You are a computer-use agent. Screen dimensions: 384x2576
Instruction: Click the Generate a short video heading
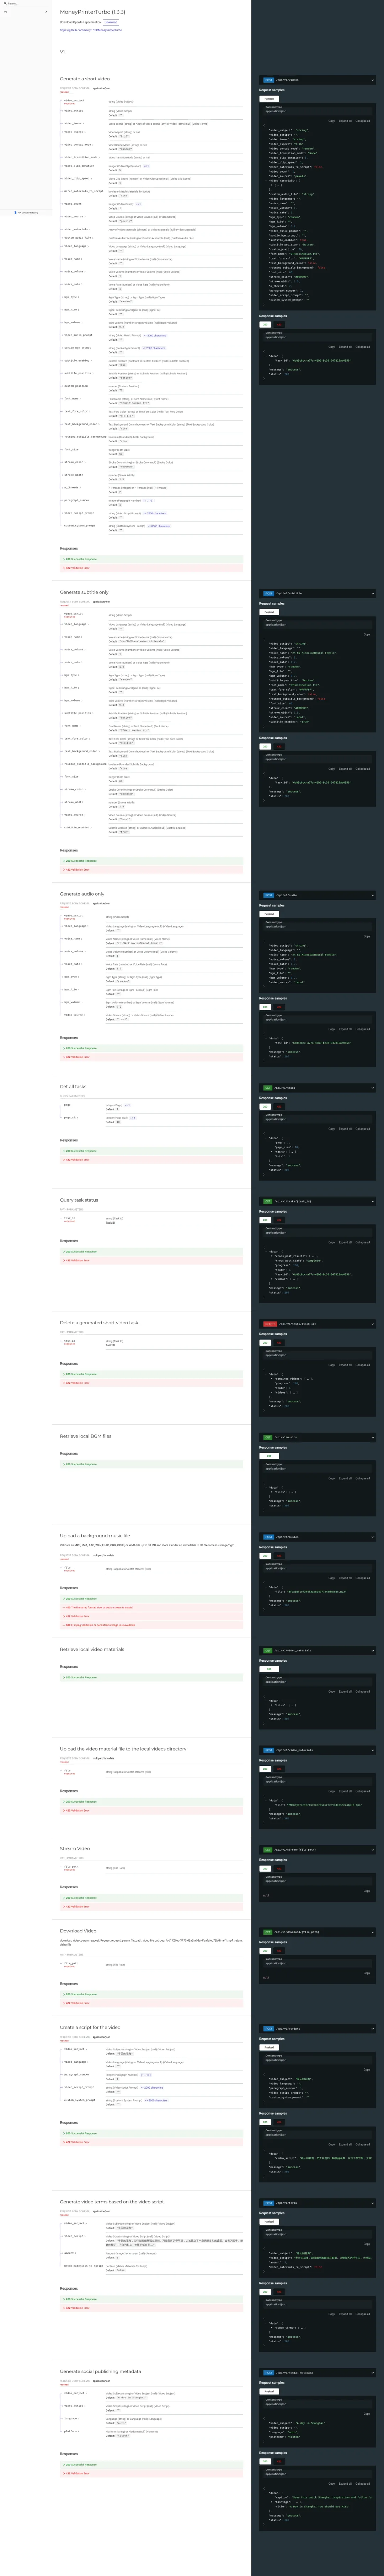(85, 79)
